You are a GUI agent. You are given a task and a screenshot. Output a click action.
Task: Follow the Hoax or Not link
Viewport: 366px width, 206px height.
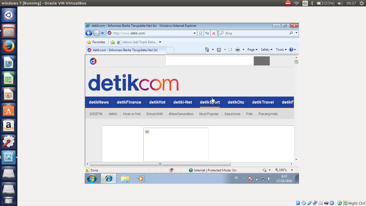click(132, 114)
